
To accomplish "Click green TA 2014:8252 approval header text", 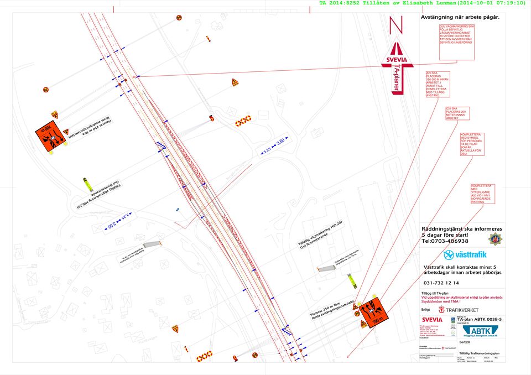I will (422, 3).
